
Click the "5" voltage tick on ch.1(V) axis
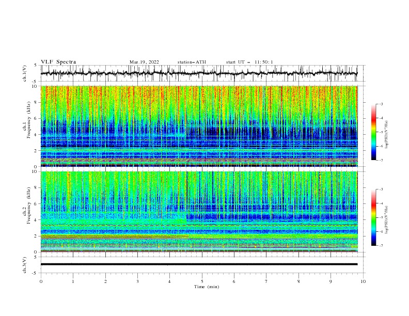(x=36, y=65)
